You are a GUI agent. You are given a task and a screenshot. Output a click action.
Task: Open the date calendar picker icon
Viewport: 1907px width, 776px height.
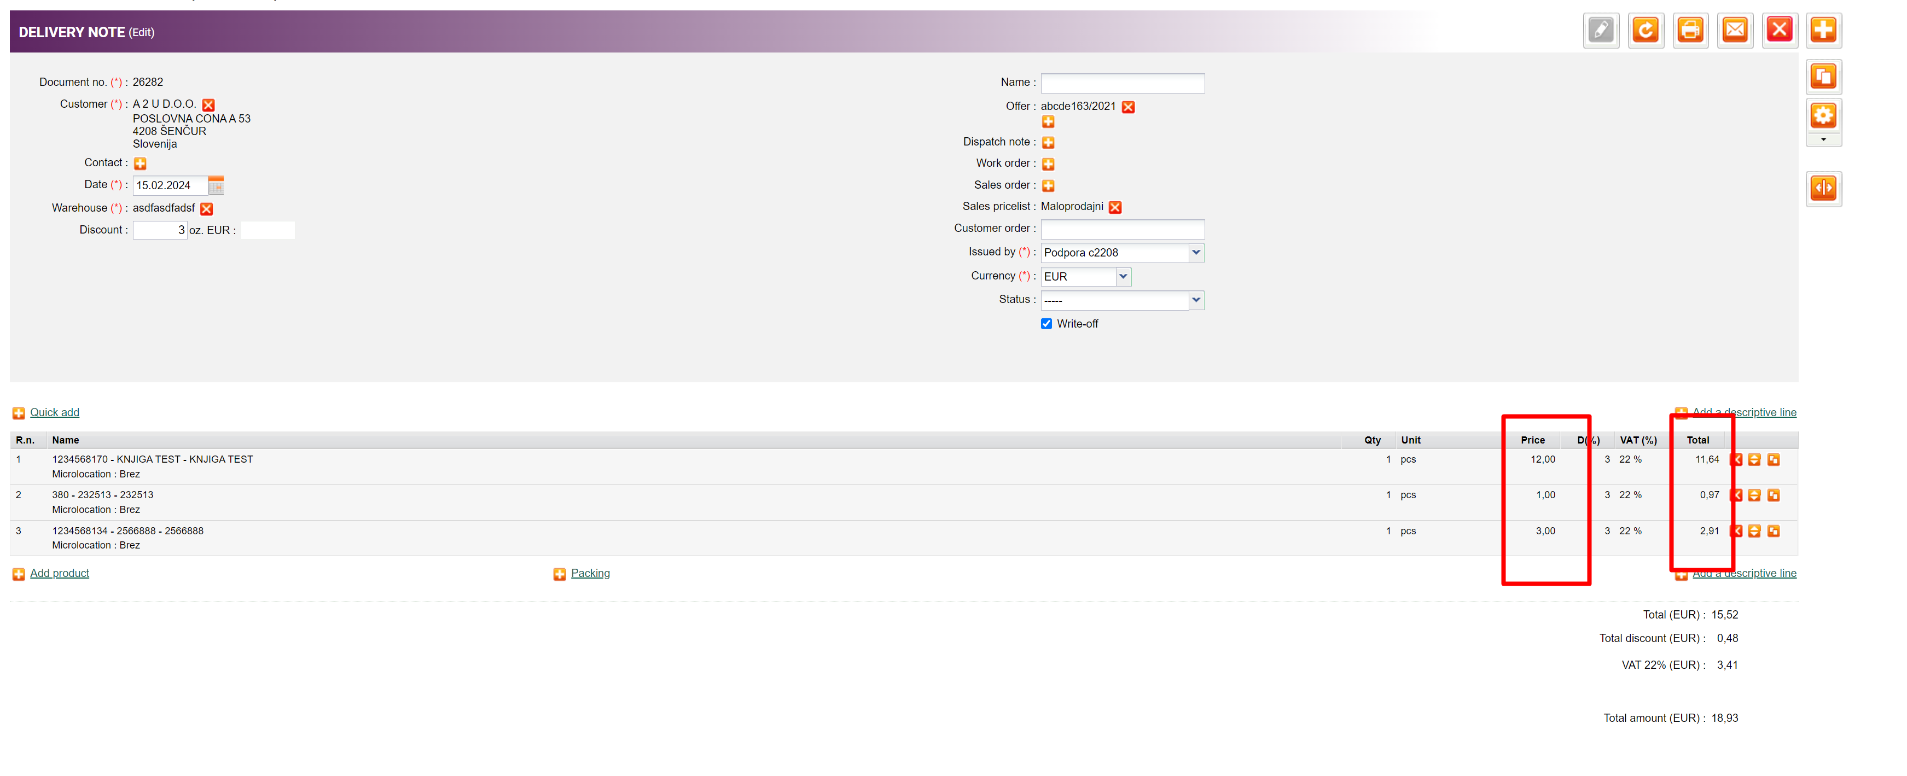click(216, 185)
